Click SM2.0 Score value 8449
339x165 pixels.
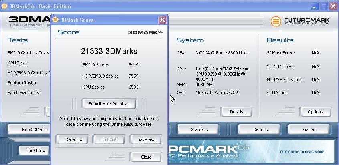[x=133, y=65]
